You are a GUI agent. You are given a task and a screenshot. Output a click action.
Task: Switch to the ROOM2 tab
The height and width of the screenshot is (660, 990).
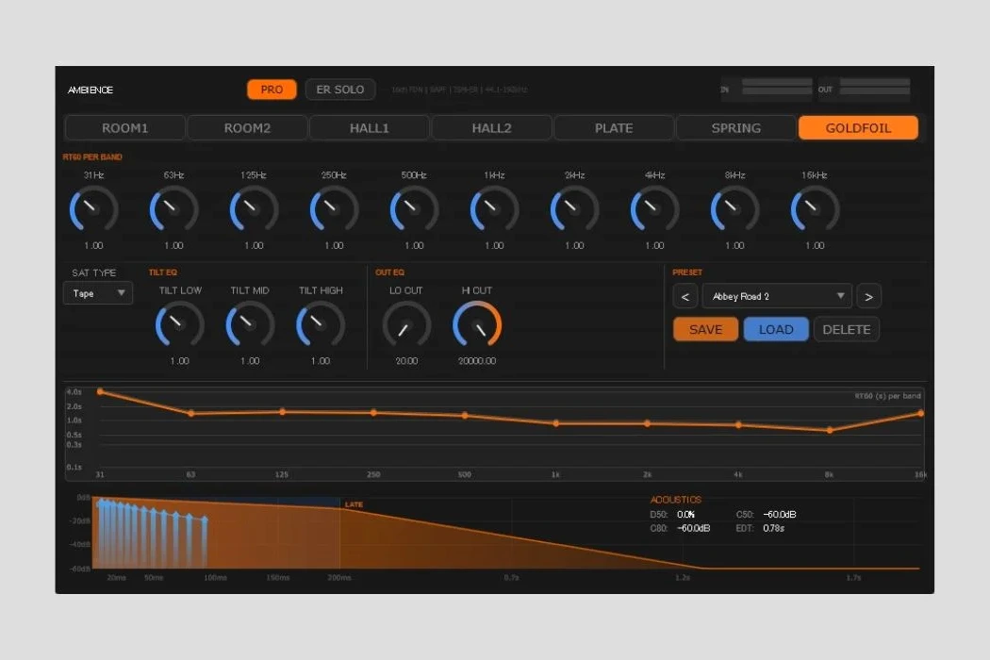pyautogui.click(x=247, y=128)
